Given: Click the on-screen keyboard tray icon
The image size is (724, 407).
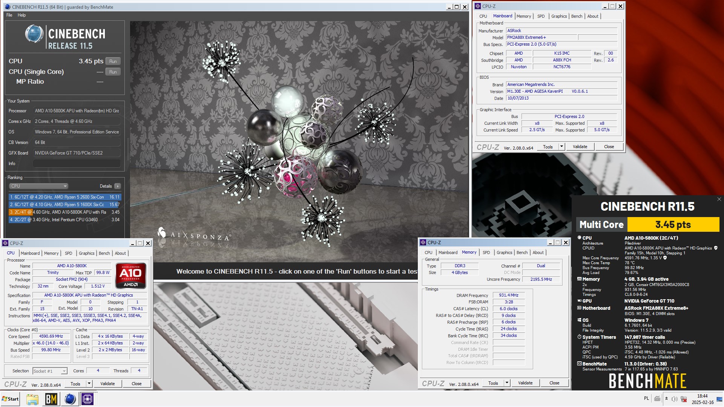Looking at the screenshot, I should click(x=657, y=399).
